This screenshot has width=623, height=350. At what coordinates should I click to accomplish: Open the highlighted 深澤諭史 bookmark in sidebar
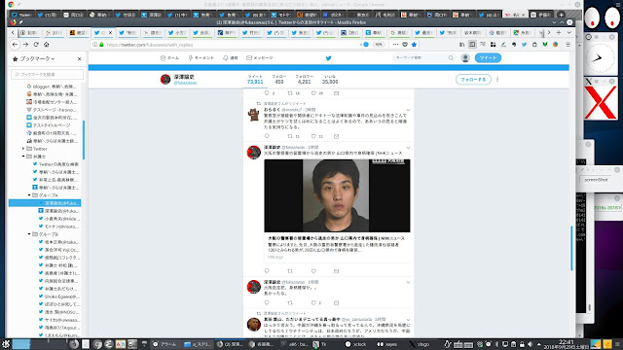tap(45, 203)
